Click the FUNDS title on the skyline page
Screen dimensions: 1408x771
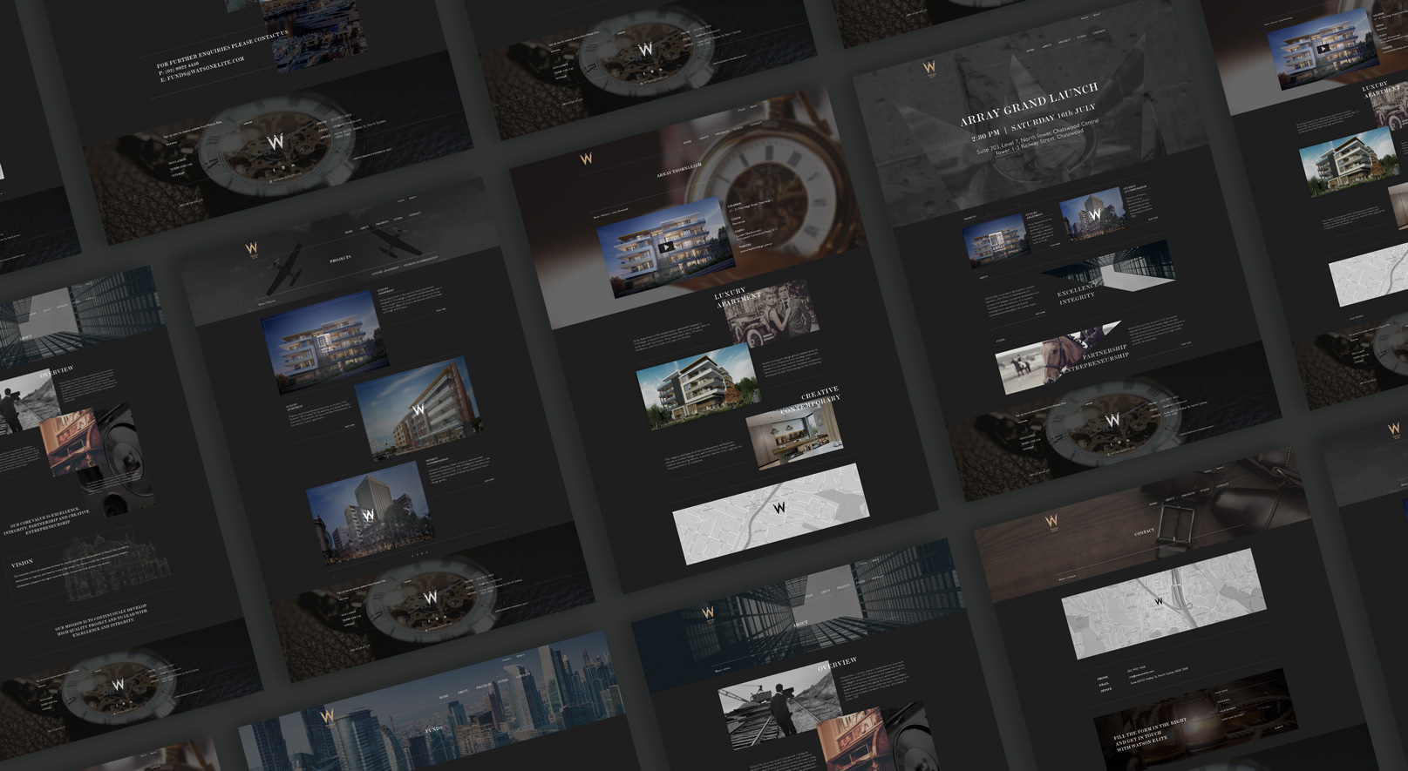[x=433, y=729]
